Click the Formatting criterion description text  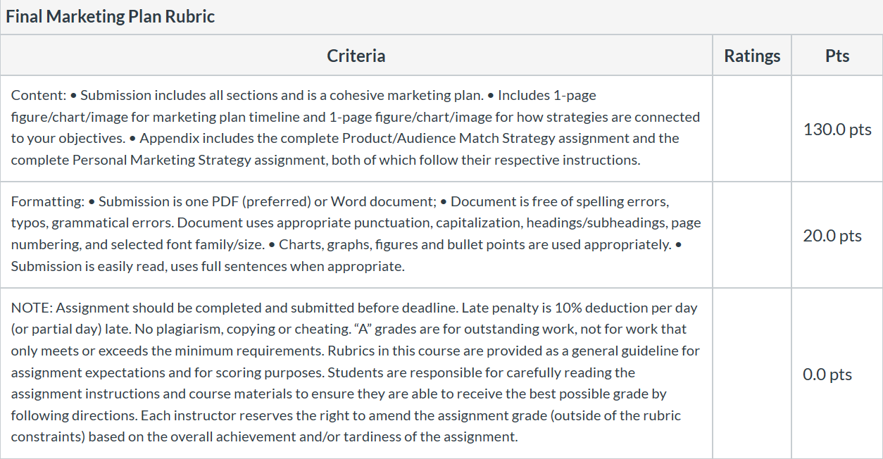coord(356,234)
